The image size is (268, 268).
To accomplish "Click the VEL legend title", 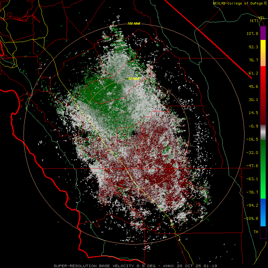I will click(x=261, y=18).
